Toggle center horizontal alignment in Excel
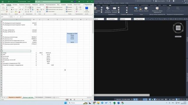Screen dimensions: 188x105 28,10
